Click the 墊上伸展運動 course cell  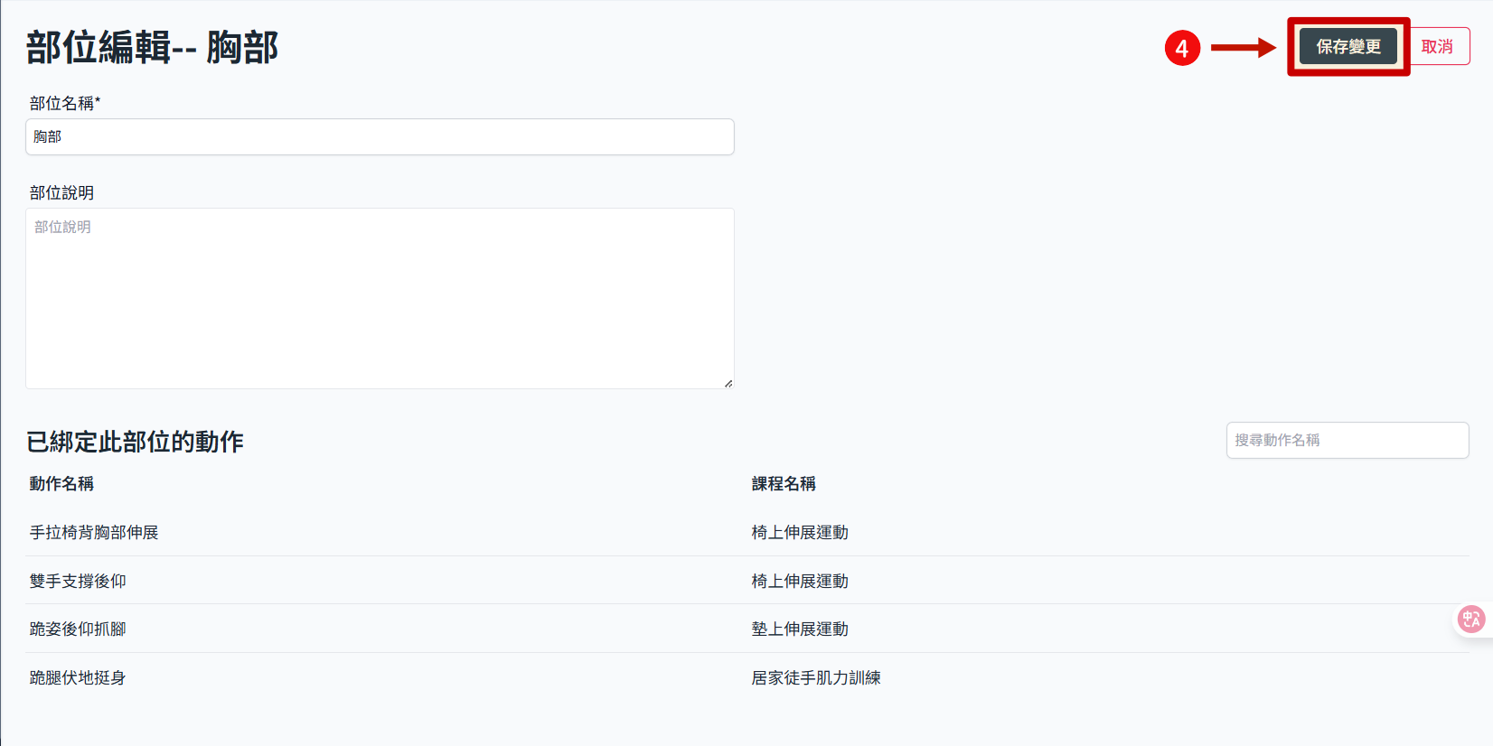[800, 629]
